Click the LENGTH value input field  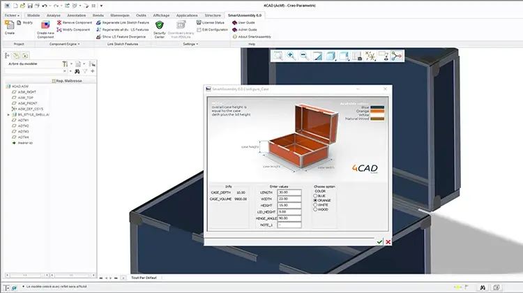(x=289, y=192)
